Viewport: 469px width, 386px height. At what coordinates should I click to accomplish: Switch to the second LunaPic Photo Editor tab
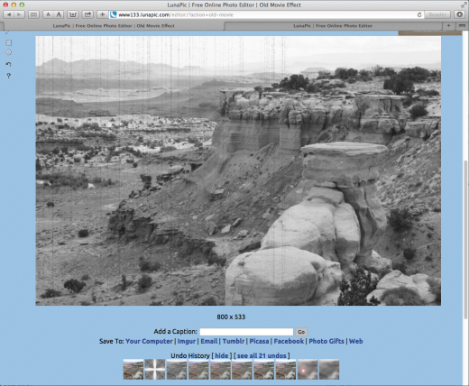333,26
